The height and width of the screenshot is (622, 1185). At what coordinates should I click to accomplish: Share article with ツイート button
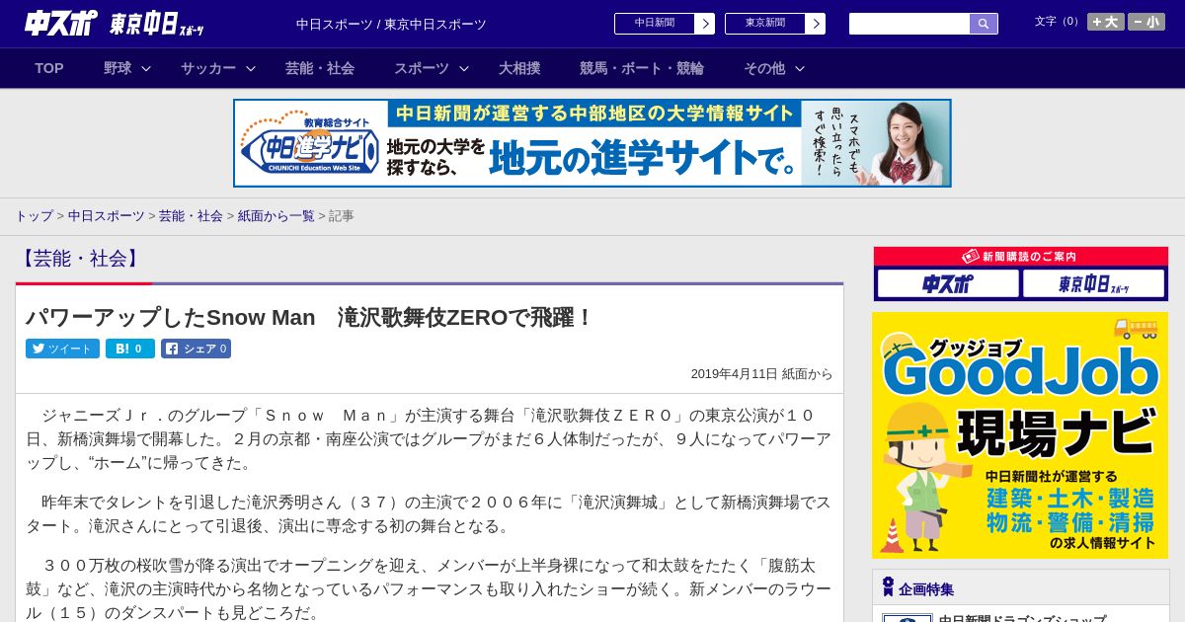[62, 349]
